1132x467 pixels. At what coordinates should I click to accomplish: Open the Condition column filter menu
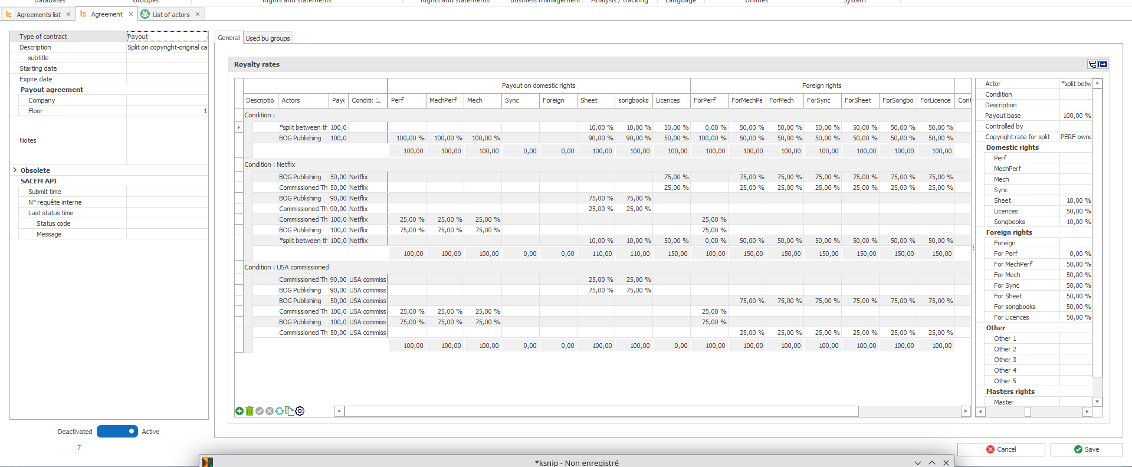[379, 101]
